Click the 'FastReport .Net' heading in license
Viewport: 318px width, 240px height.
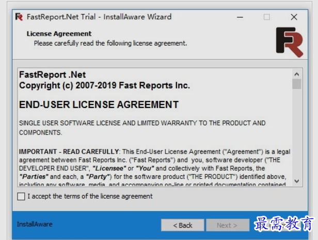(52, 75)
